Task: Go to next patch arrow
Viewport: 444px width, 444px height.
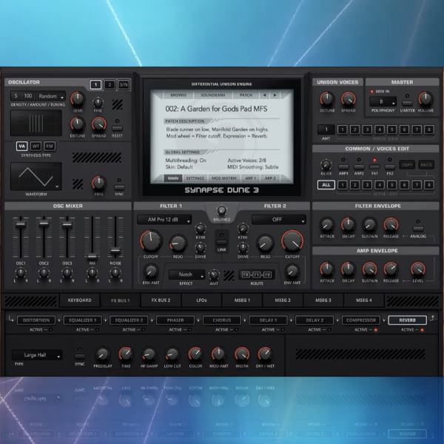Action: tap(275, 95)
